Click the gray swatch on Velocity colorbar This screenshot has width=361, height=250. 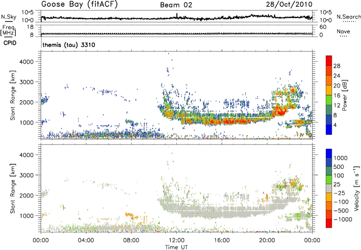[329, 189]
